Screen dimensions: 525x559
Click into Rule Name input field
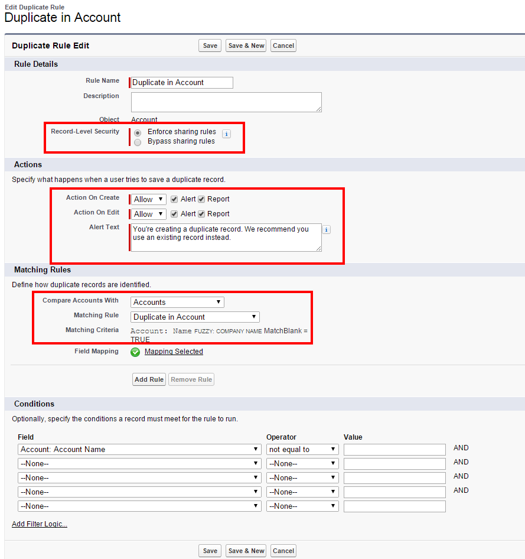coord(182,83)
